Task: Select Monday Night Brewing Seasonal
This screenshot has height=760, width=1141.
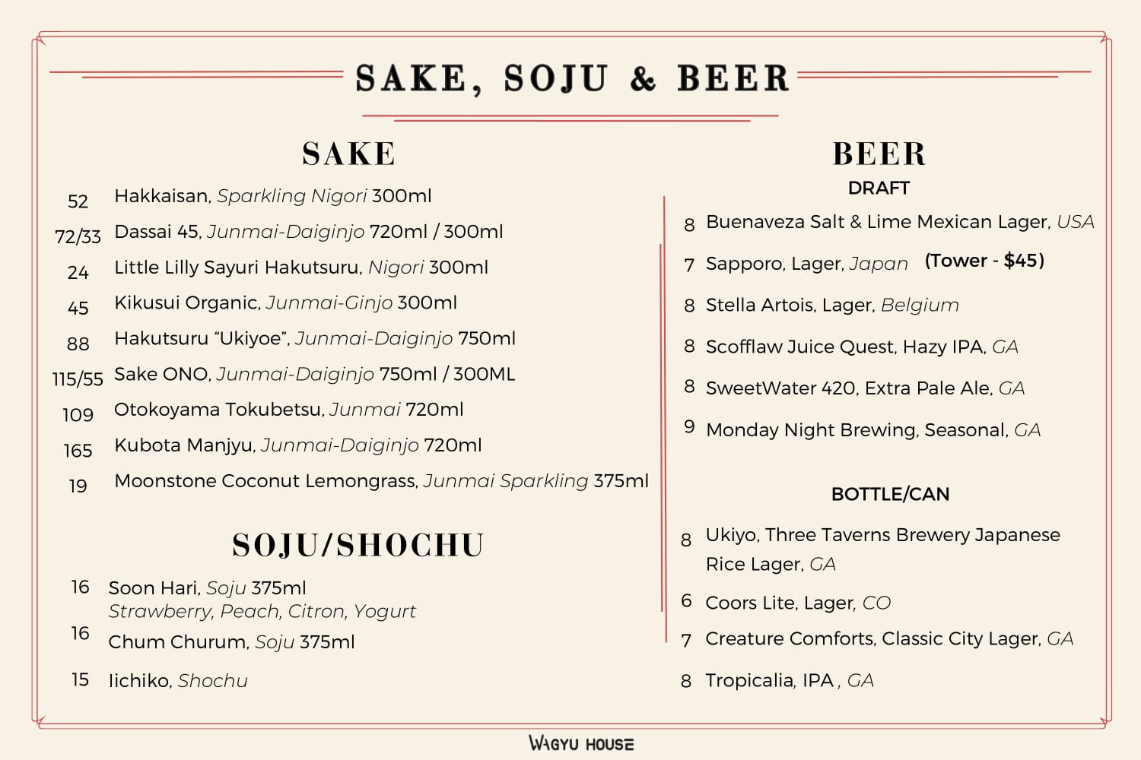Action: (873, 430)
